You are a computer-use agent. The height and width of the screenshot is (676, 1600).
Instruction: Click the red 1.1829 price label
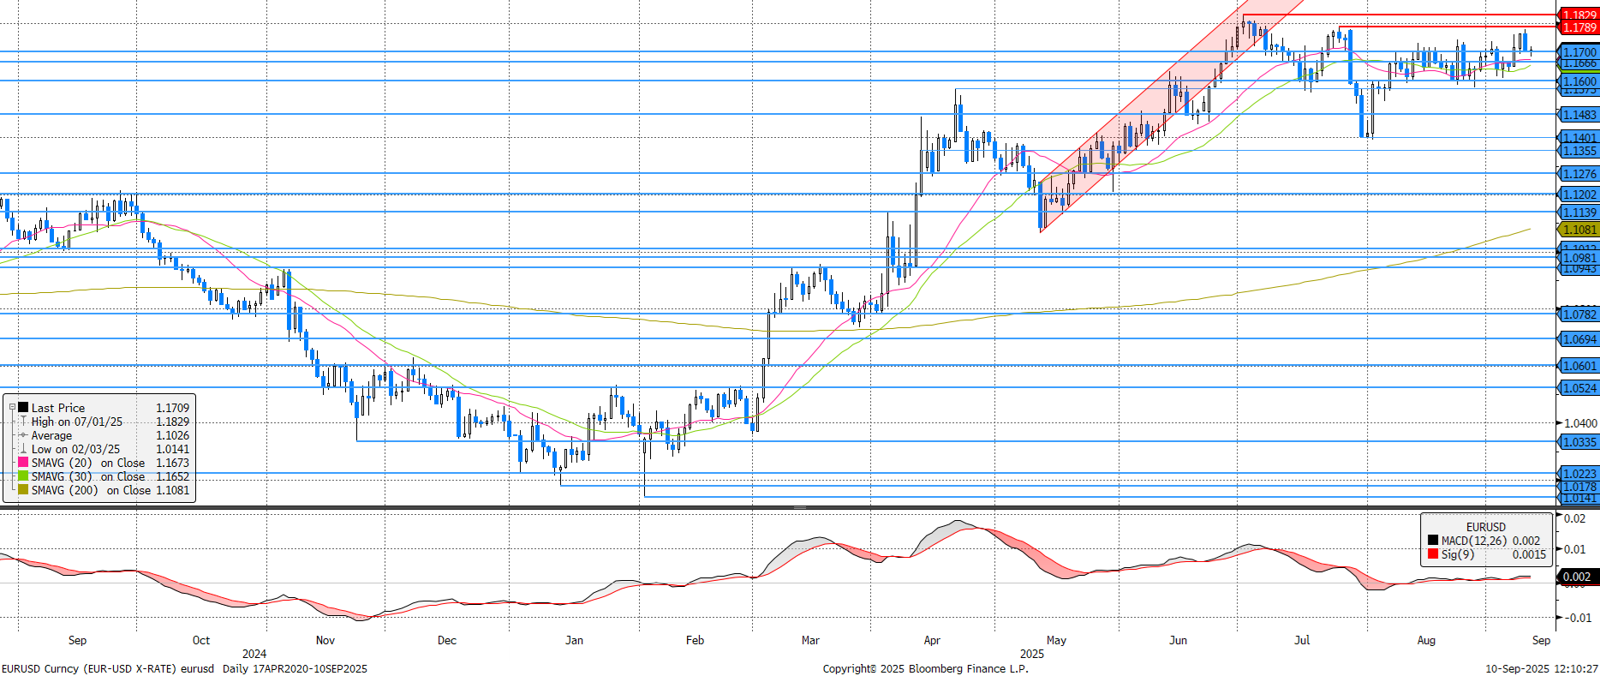point(1578,15)
